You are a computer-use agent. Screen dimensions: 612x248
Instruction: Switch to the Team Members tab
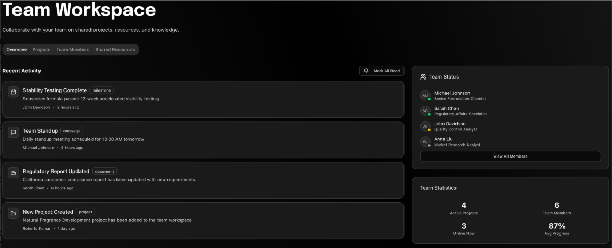click(x=73, y=49)
